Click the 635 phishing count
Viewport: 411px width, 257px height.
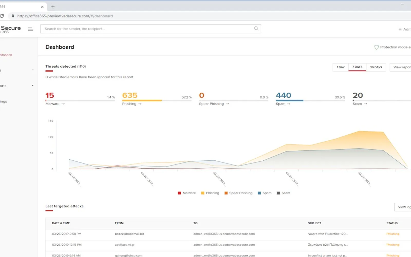[x=130, y=95]
